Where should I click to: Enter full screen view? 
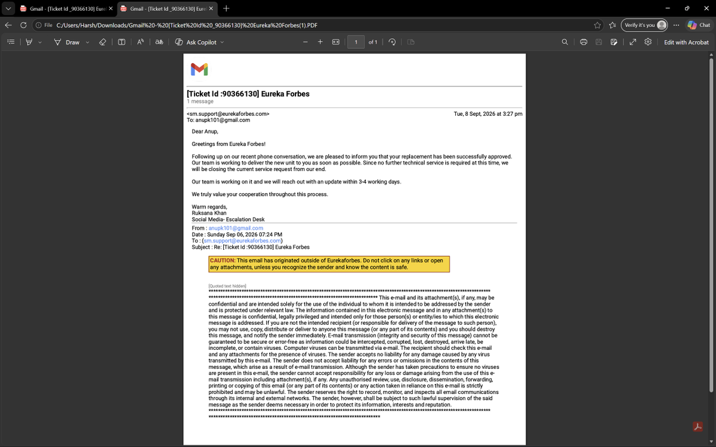point(632,42)
